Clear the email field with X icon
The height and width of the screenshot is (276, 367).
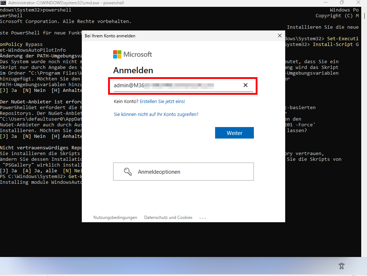[x=245, y=85]
